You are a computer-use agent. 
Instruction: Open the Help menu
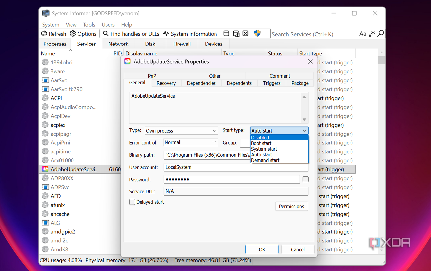pyautogui.click(x=127, y=25)
